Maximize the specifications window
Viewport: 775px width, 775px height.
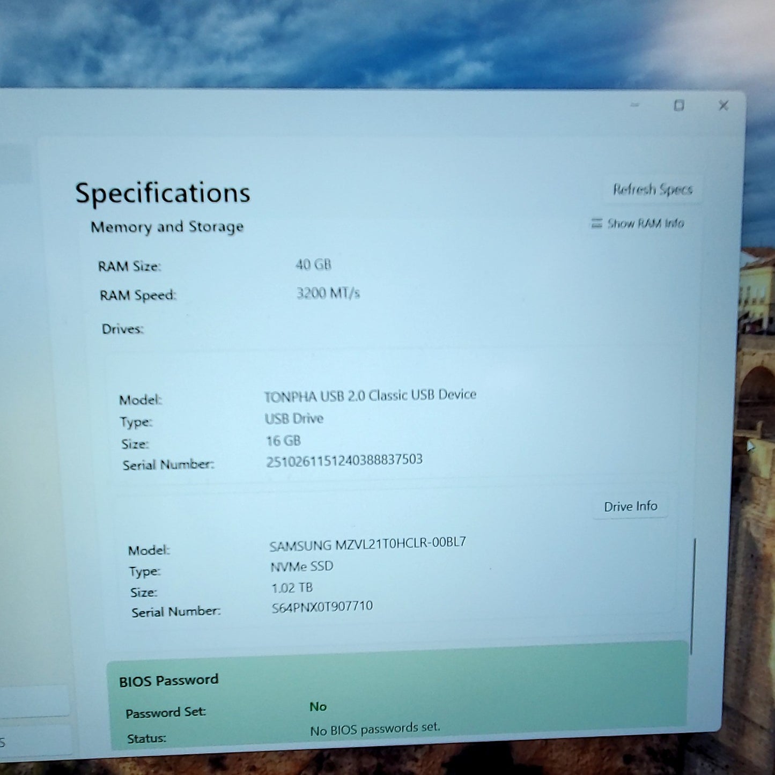pos(679,105)
